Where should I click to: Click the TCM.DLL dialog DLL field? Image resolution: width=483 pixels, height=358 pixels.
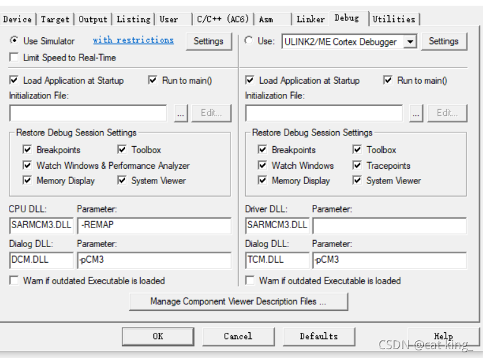pyautogui.click(x=277, y=260)
